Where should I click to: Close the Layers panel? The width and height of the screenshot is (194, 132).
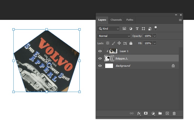(181, 15)
